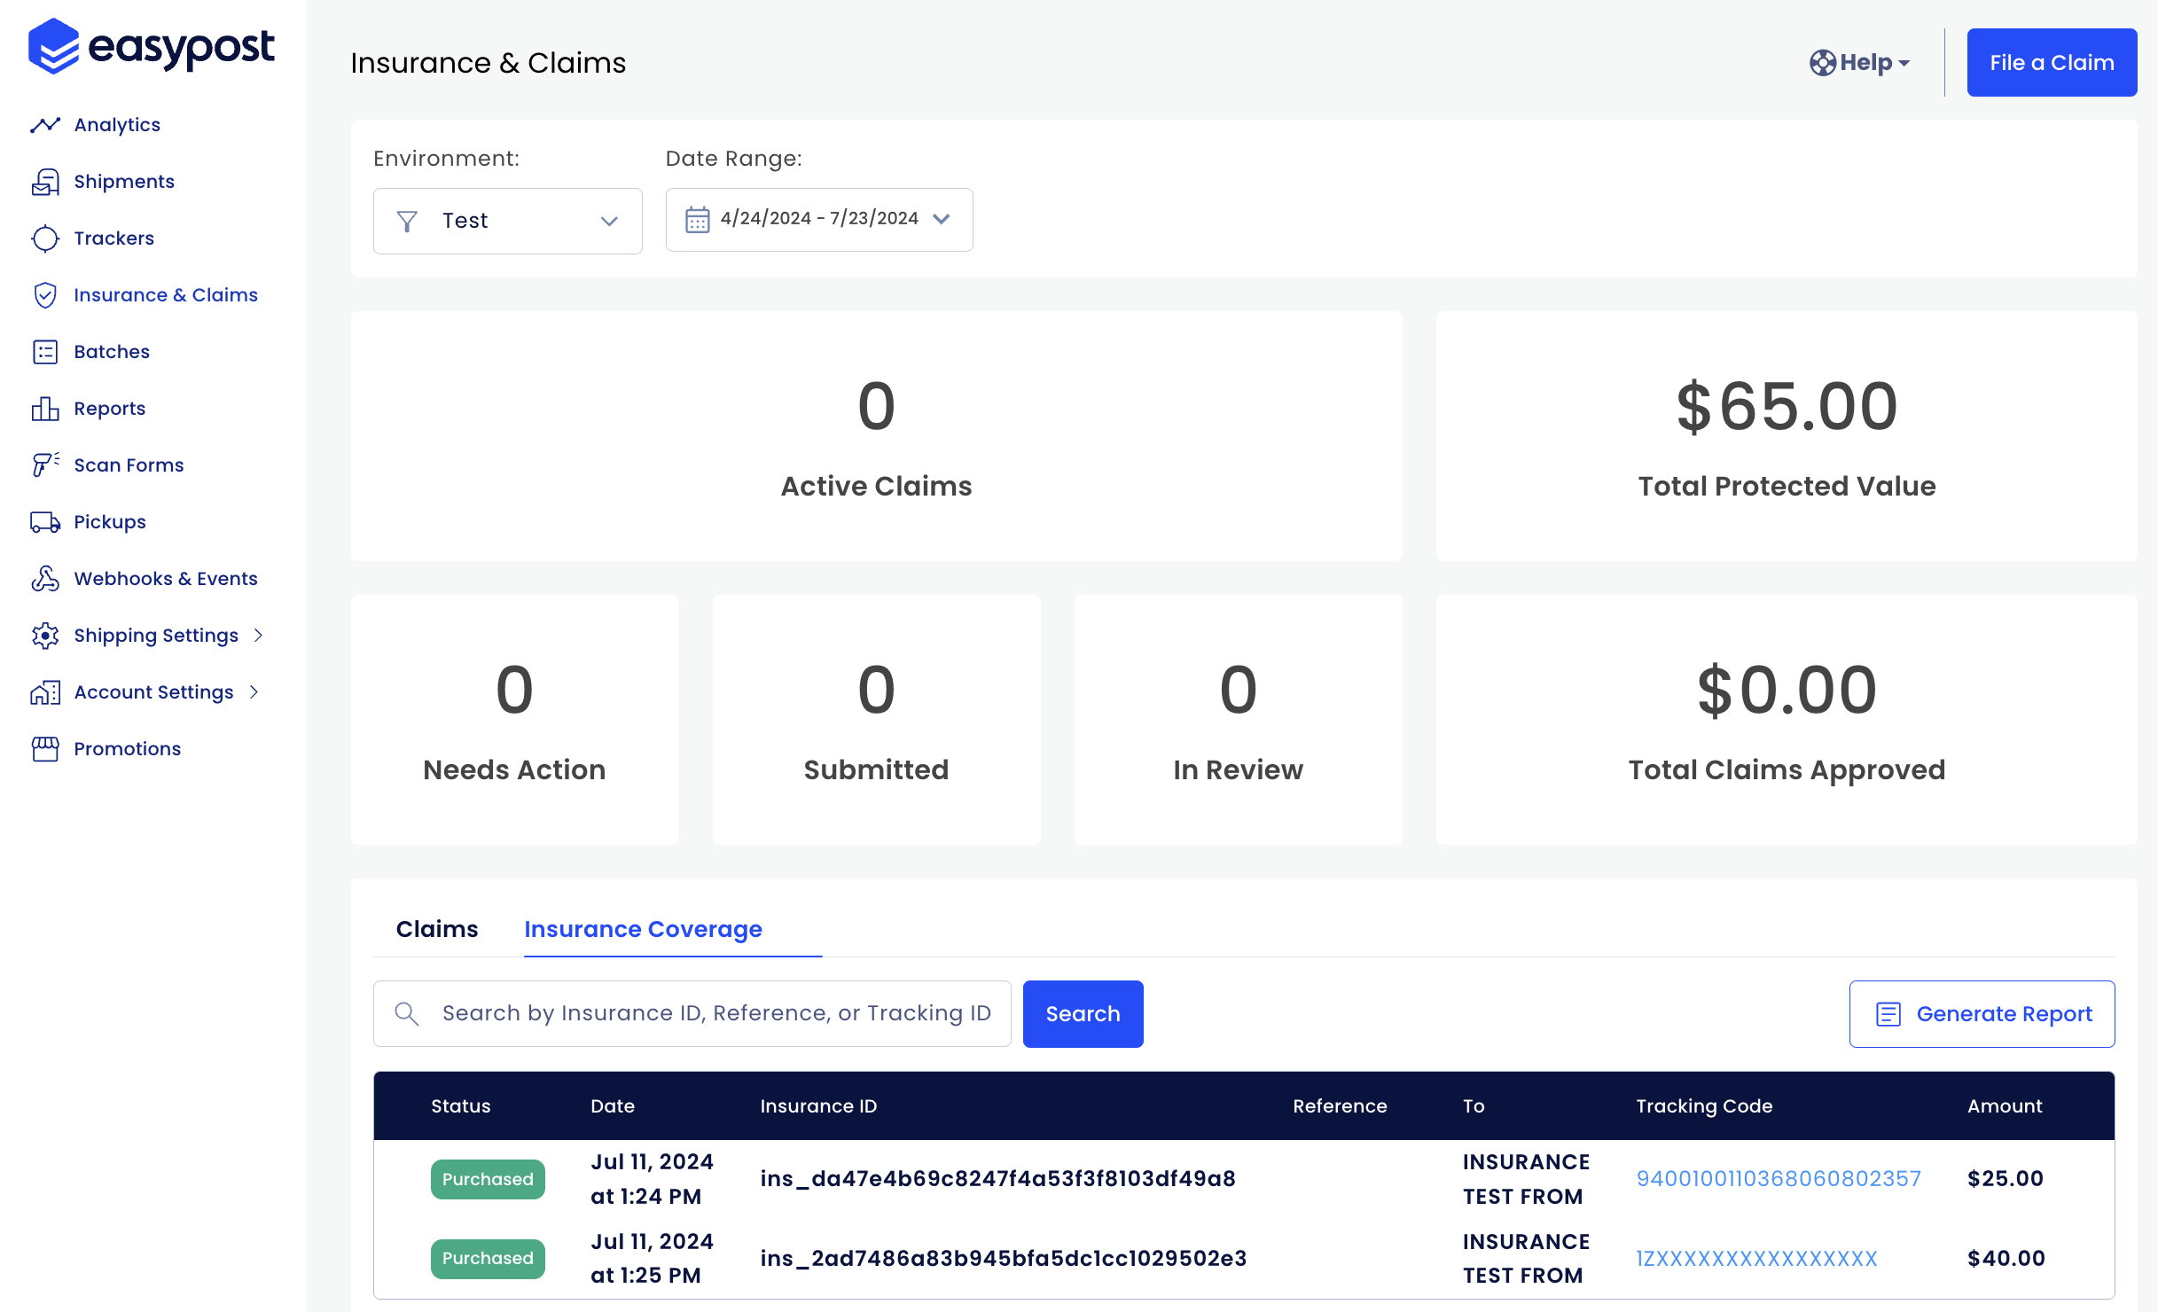
Task: Click the Webhooks & Events sidebar icon
Action: tap(46, 578)
